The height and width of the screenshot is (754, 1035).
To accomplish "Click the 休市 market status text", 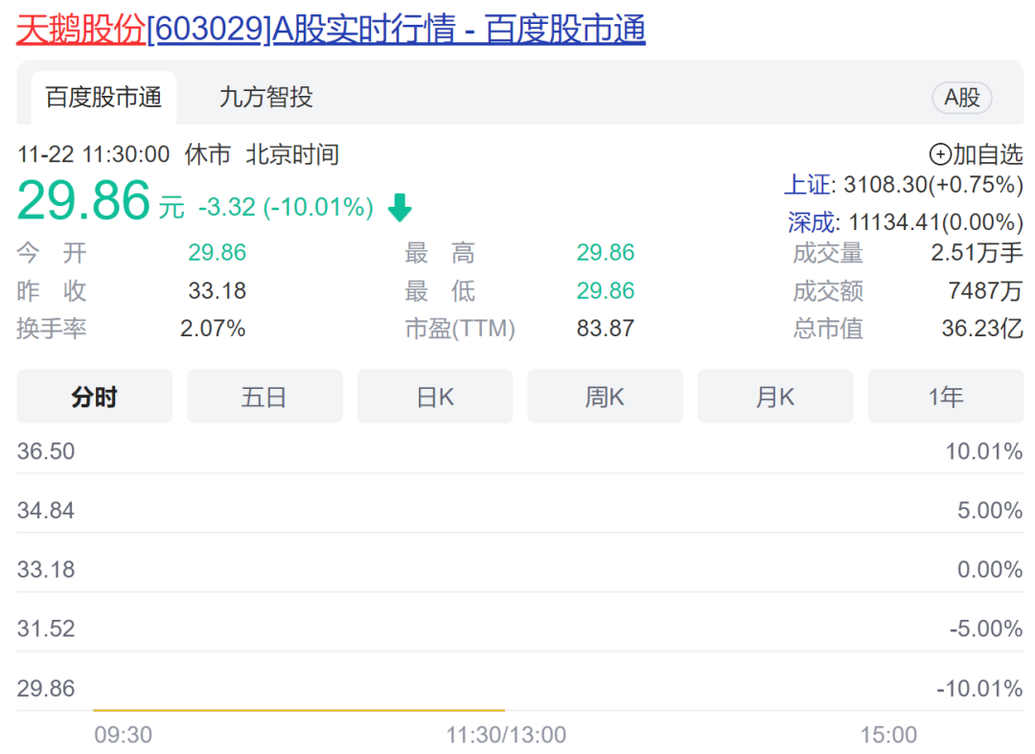I will click(208, 155).
